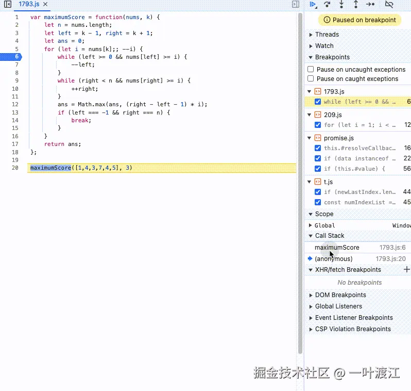Select maximumScore call stack frame
The image size is (411, 391).
[357, 248]
